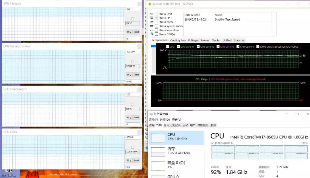
Task: Click the memory module icon beside Stress system memory
Action: coord(152,26)
